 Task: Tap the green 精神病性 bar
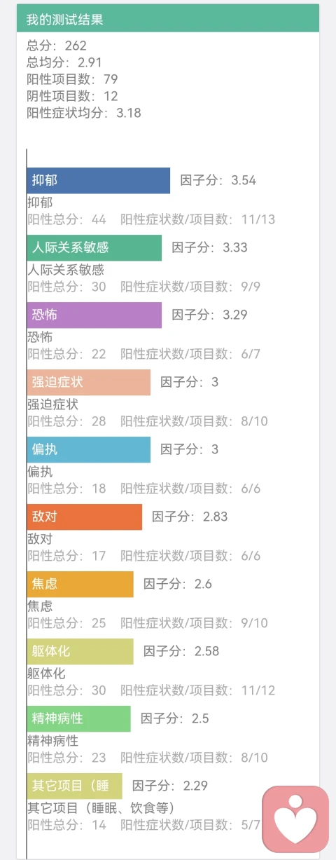tap(79, 718)
